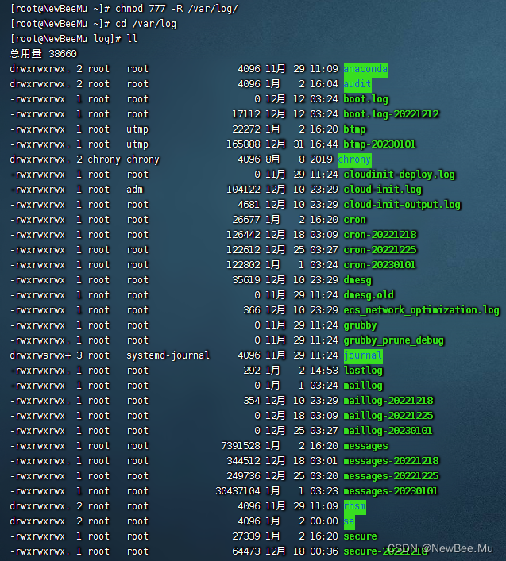Click the highlighted journal directory name
Viewport: 506px width, 561px height.
[363, 355]
